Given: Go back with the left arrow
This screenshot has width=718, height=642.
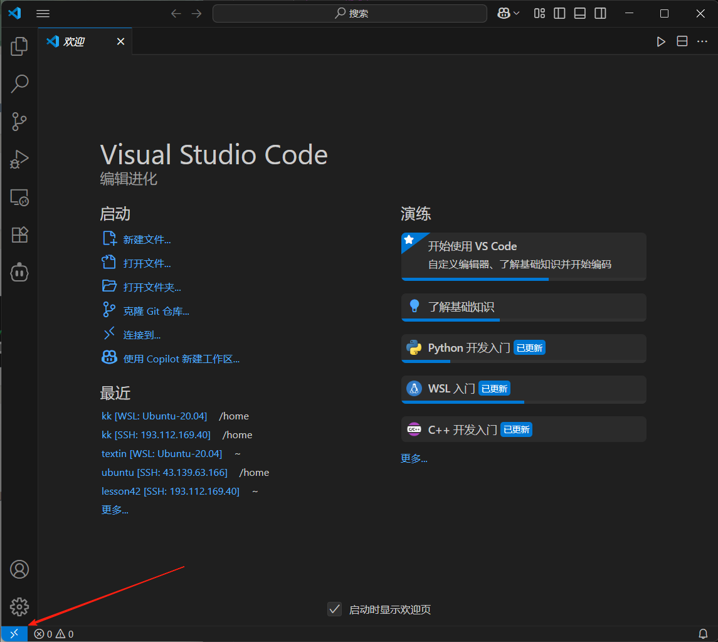Looking at the screenshot, I should click(x=176, y=14).
